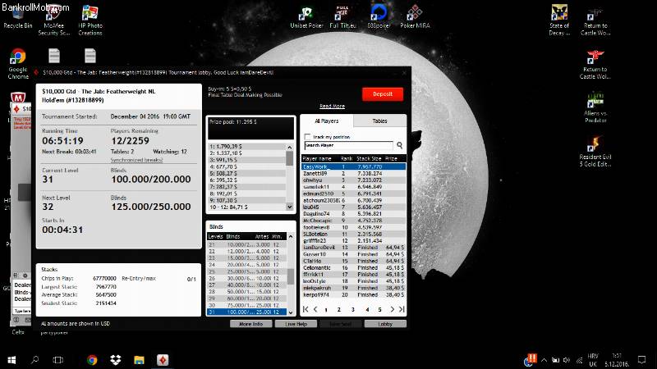Show hidden system tray icons
This screenshot has width=657, height=369.
pyautogui.click(x=544, y=360)
